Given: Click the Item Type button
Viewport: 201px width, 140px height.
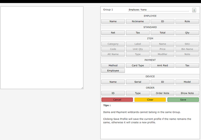Looking at the screenshot, I should (x=138, y=54).
